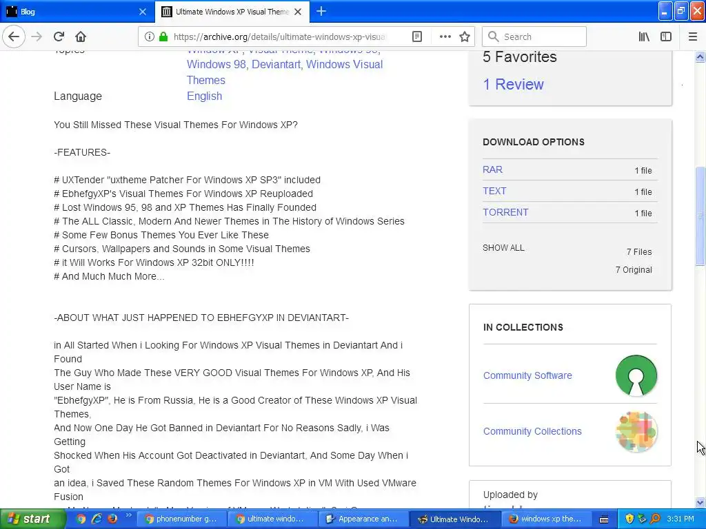Click the 7 Original count text

(634, 270)
